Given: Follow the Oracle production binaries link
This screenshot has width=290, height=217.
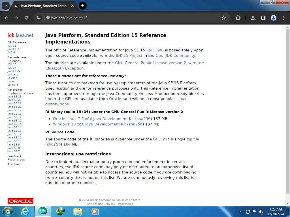Looking at the screenshot, I should coord(115,99).
